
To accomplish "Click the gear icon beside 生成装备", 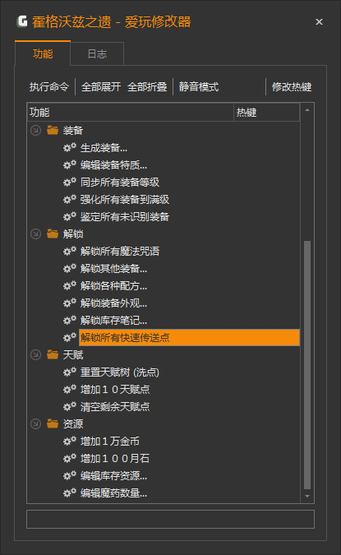I will [70, 147].
